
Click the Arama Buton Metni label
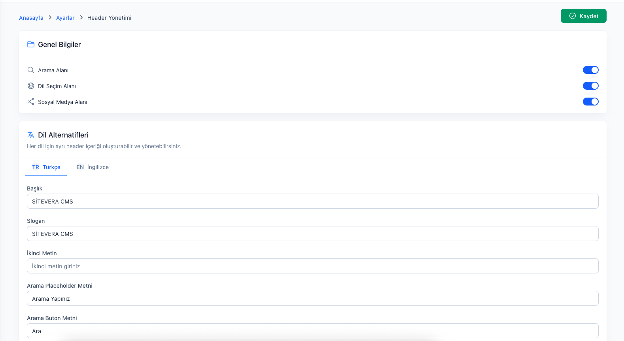click(52, 318)
